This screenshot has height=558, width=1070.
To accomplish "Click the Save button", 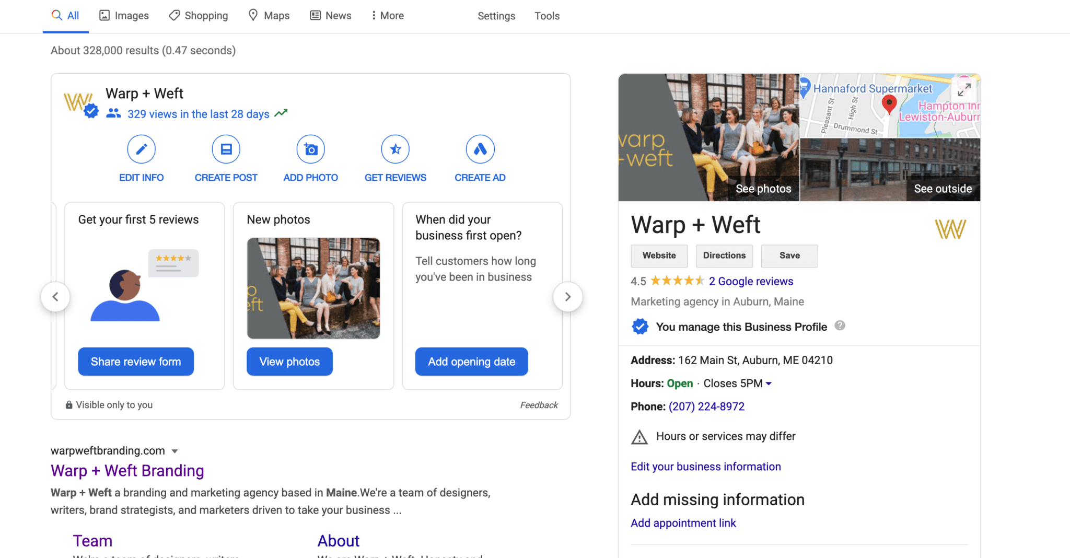I will click(790, 256).
